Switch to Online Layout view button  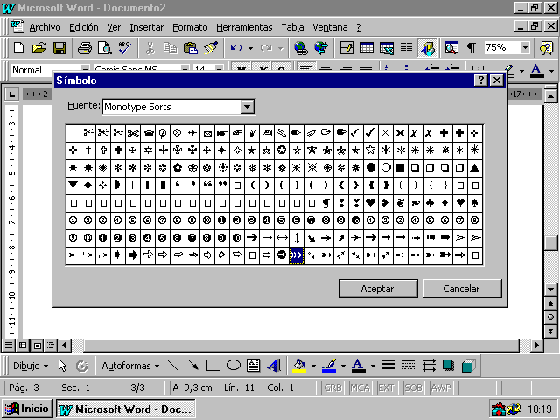tap(23, 345)
